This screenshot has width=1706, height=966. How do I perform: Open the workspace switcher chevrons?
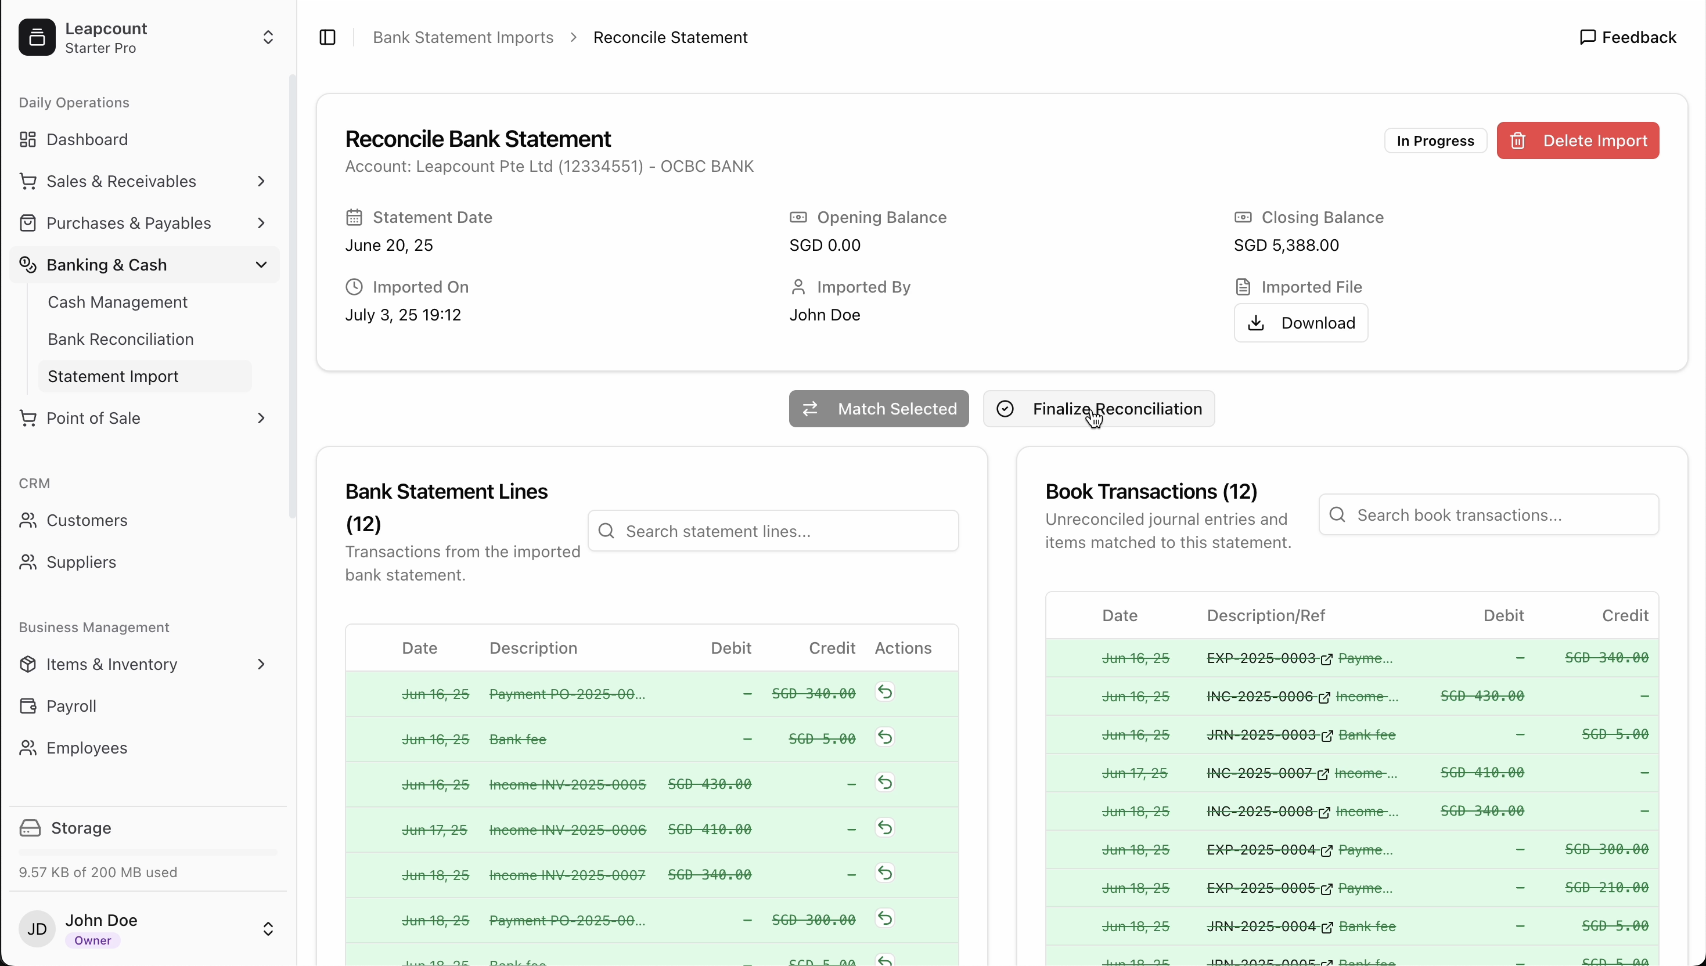(268, 37)
